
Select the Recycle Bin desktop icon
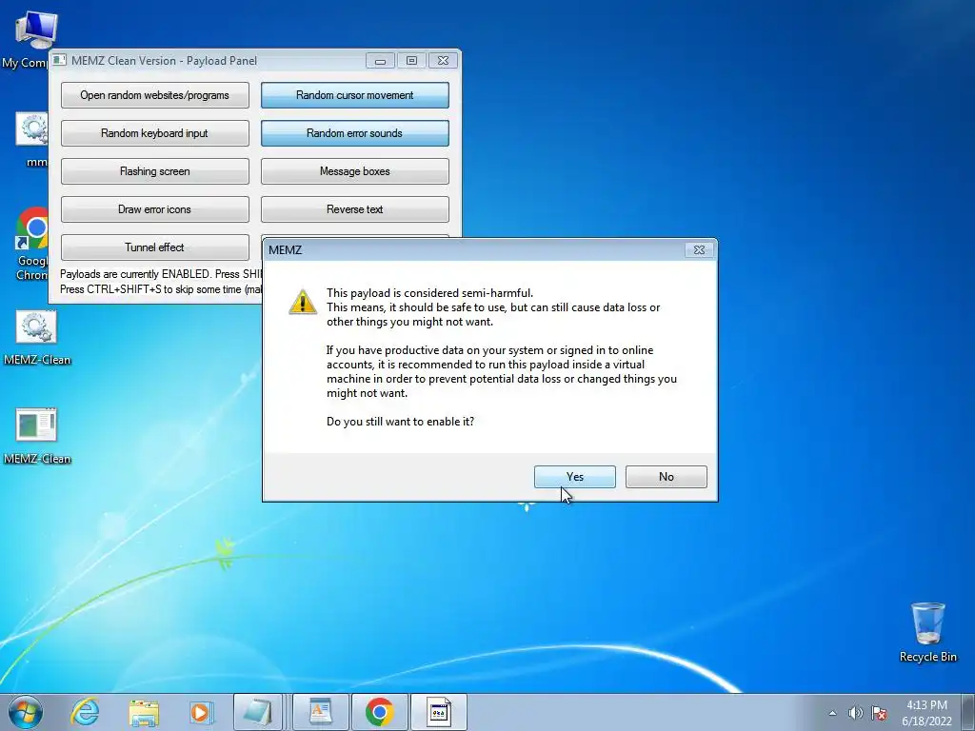927,632
